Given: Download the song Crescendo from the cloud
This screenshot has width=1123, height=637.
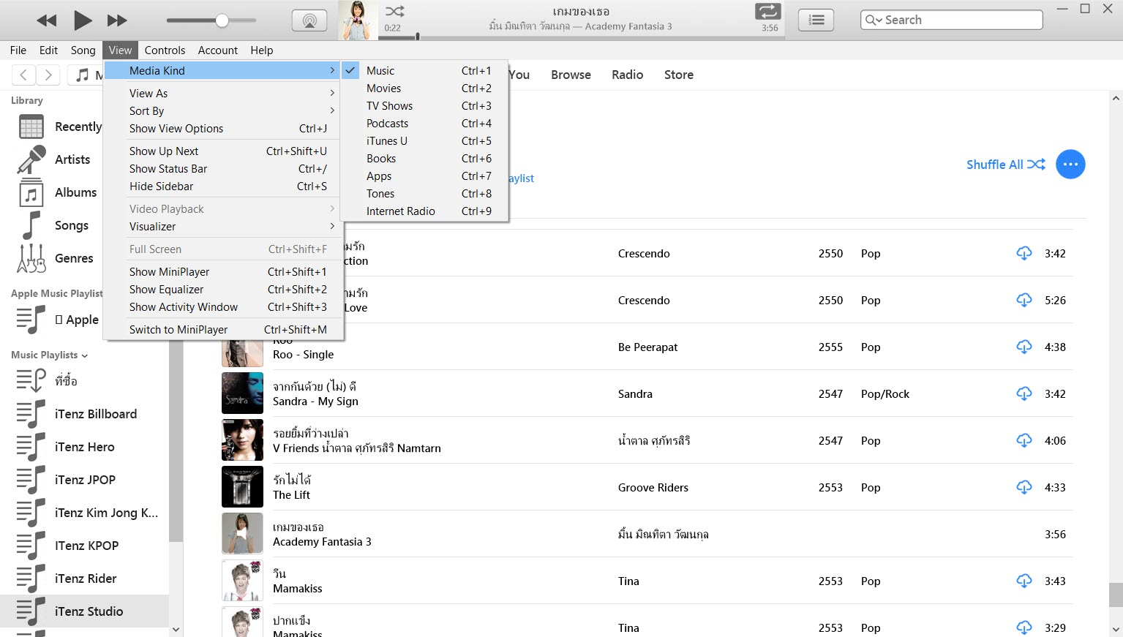Looking at the screenshot, I should [1024, 253].
